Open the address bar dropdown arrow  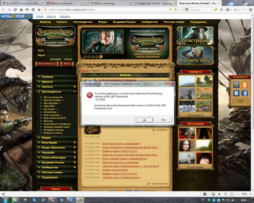tap(180, 10)
